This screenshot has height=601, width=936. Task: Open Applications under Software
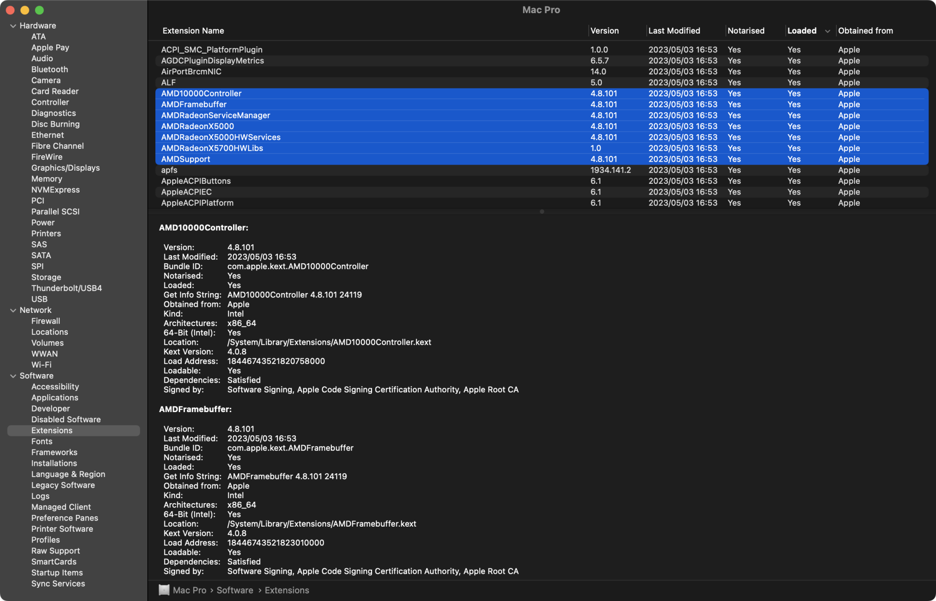(55, 398)
